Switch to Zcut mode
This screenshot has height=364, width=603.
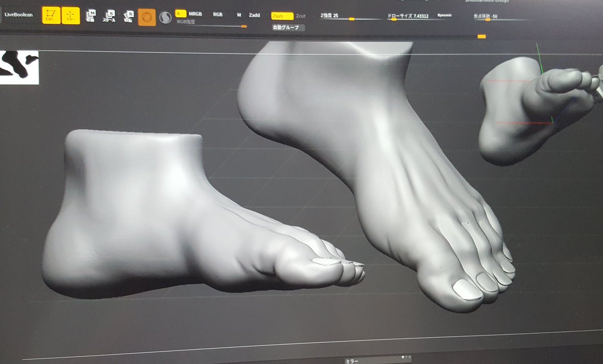(300, 16)
